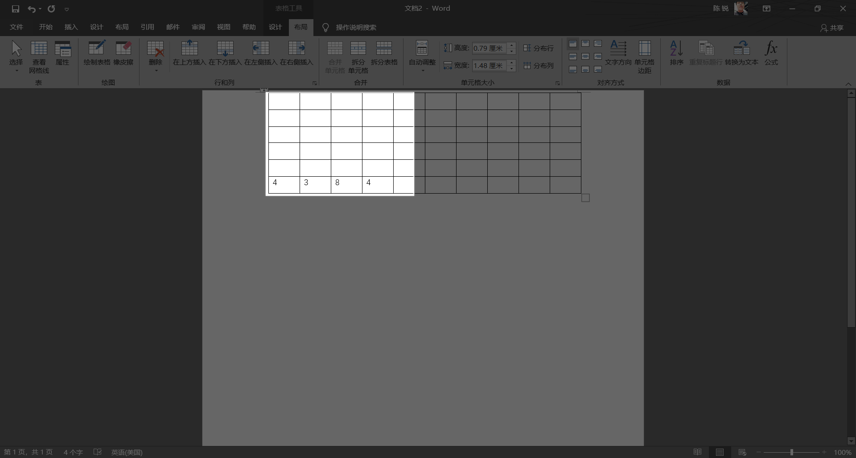856x458 pixels.
Task: Insert column to the left (在左侧插入)
Action: click(261, 53)
